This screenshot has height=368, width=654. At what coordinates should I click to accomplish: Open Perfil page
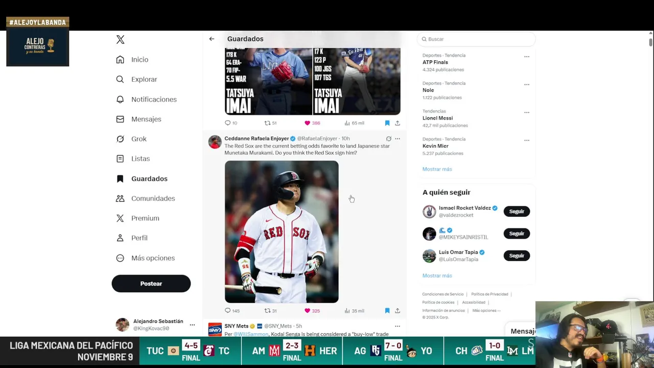click(x=132, y=238)
